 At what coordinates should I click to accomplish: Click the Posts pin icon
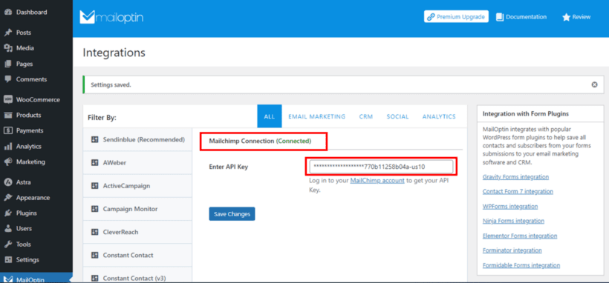[x=8, y=33]
